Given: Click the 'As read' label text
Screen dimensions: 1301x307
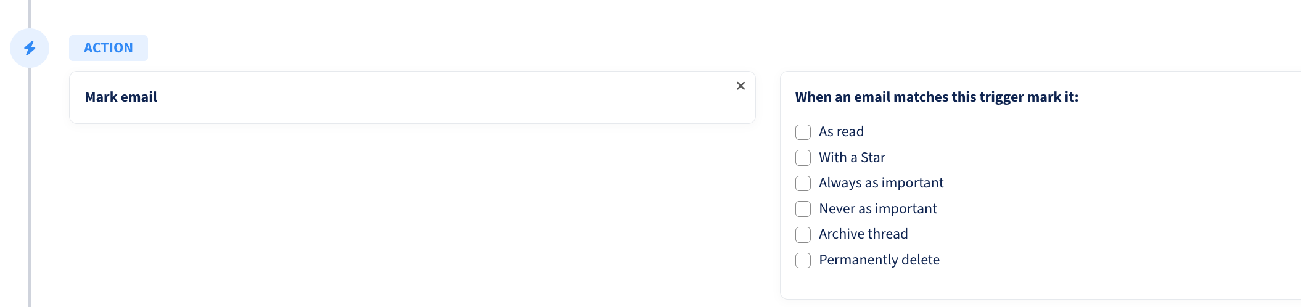Looking at the screenshot, I should tap(841, 132).
